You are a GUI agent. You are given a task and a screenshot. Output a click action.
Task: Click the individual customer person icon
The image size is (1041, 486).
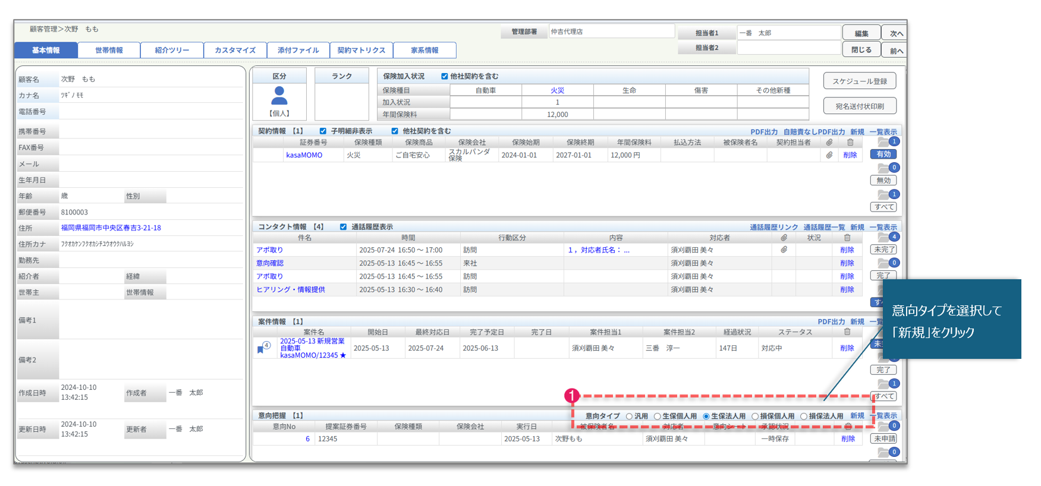point(279,96)
